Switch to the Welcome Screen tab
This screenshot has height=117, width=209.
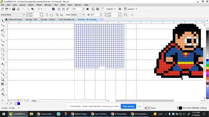click(15, 19)
